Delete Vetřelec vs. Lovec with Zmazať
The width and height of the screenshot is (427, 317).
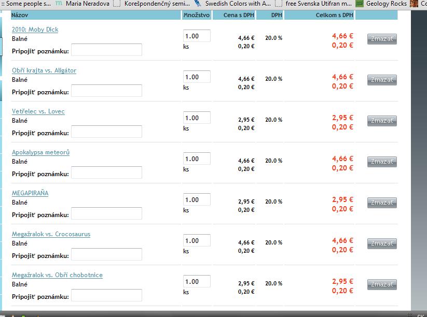[x=382, y=121]
